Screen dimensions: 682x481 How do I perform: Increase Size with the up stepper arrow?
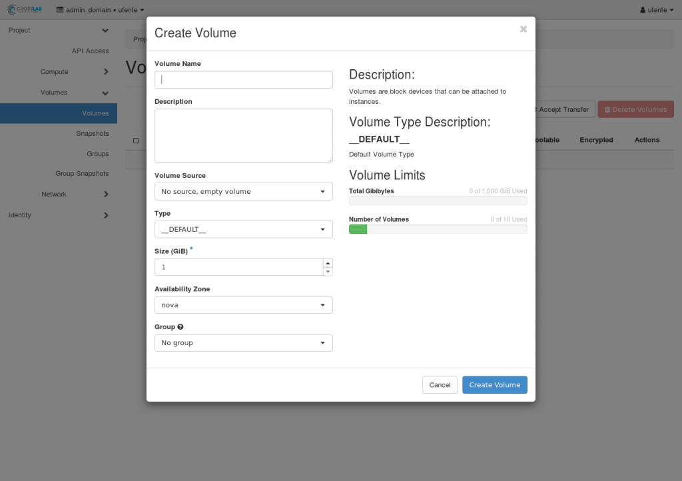coord(328,263)
